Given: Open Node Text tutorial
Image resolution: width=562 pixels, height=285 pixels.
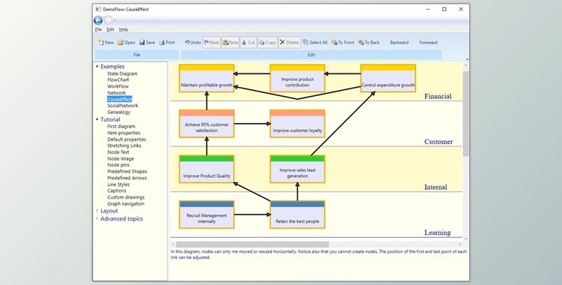Looking at the screenshot, I should [118, 151].
